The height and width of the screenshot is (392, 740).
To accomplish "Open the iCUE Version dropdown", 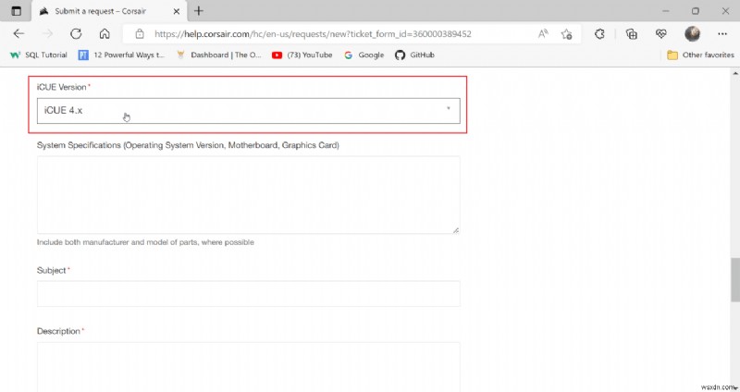I will pyautogui.click(x=248, y=111).
